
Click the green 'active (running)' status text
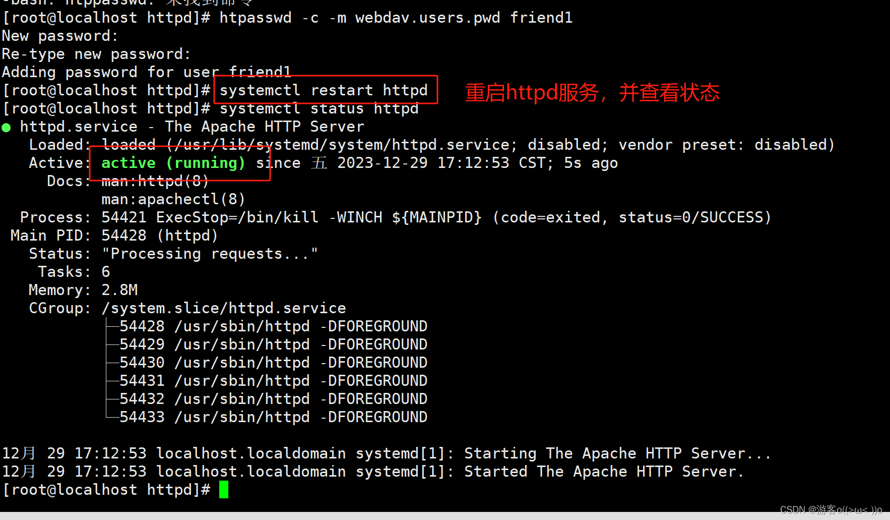click(173, 163)
